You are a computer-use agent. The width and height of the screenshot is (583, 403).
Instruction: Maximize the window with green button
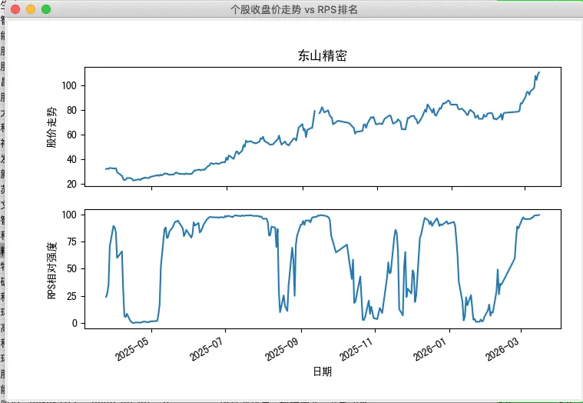[x=46, y=9]
